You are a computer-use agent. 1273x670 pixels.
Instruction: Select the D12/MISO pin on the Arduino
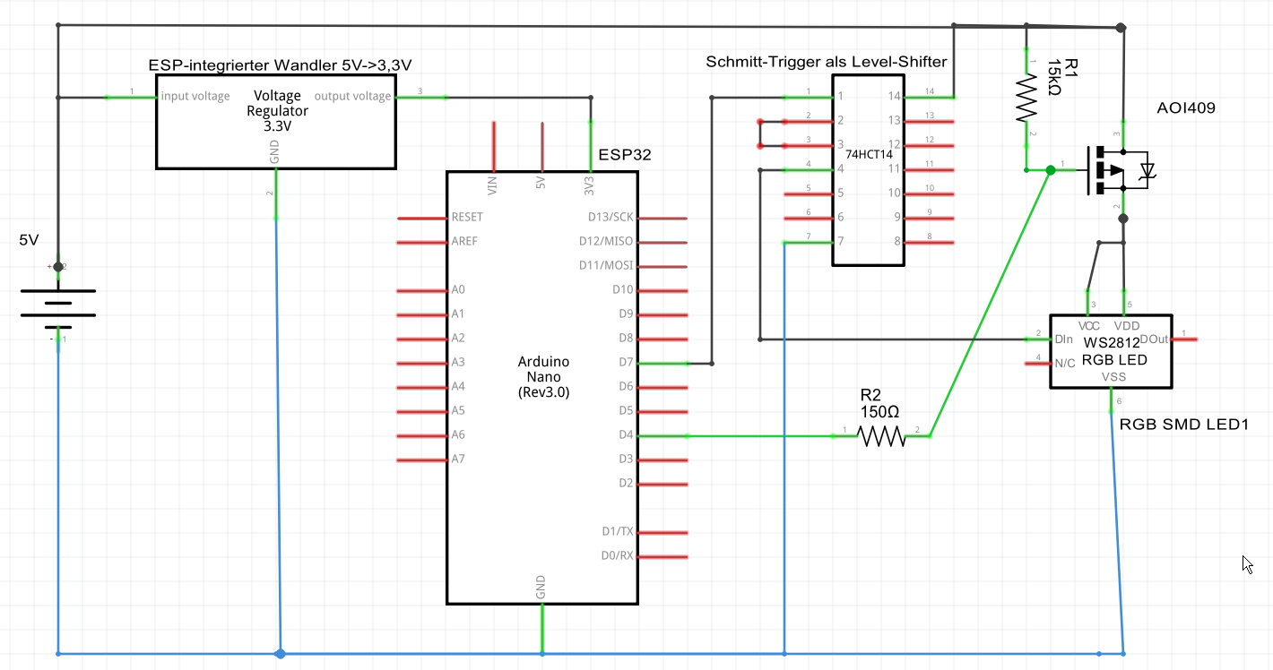662,242
